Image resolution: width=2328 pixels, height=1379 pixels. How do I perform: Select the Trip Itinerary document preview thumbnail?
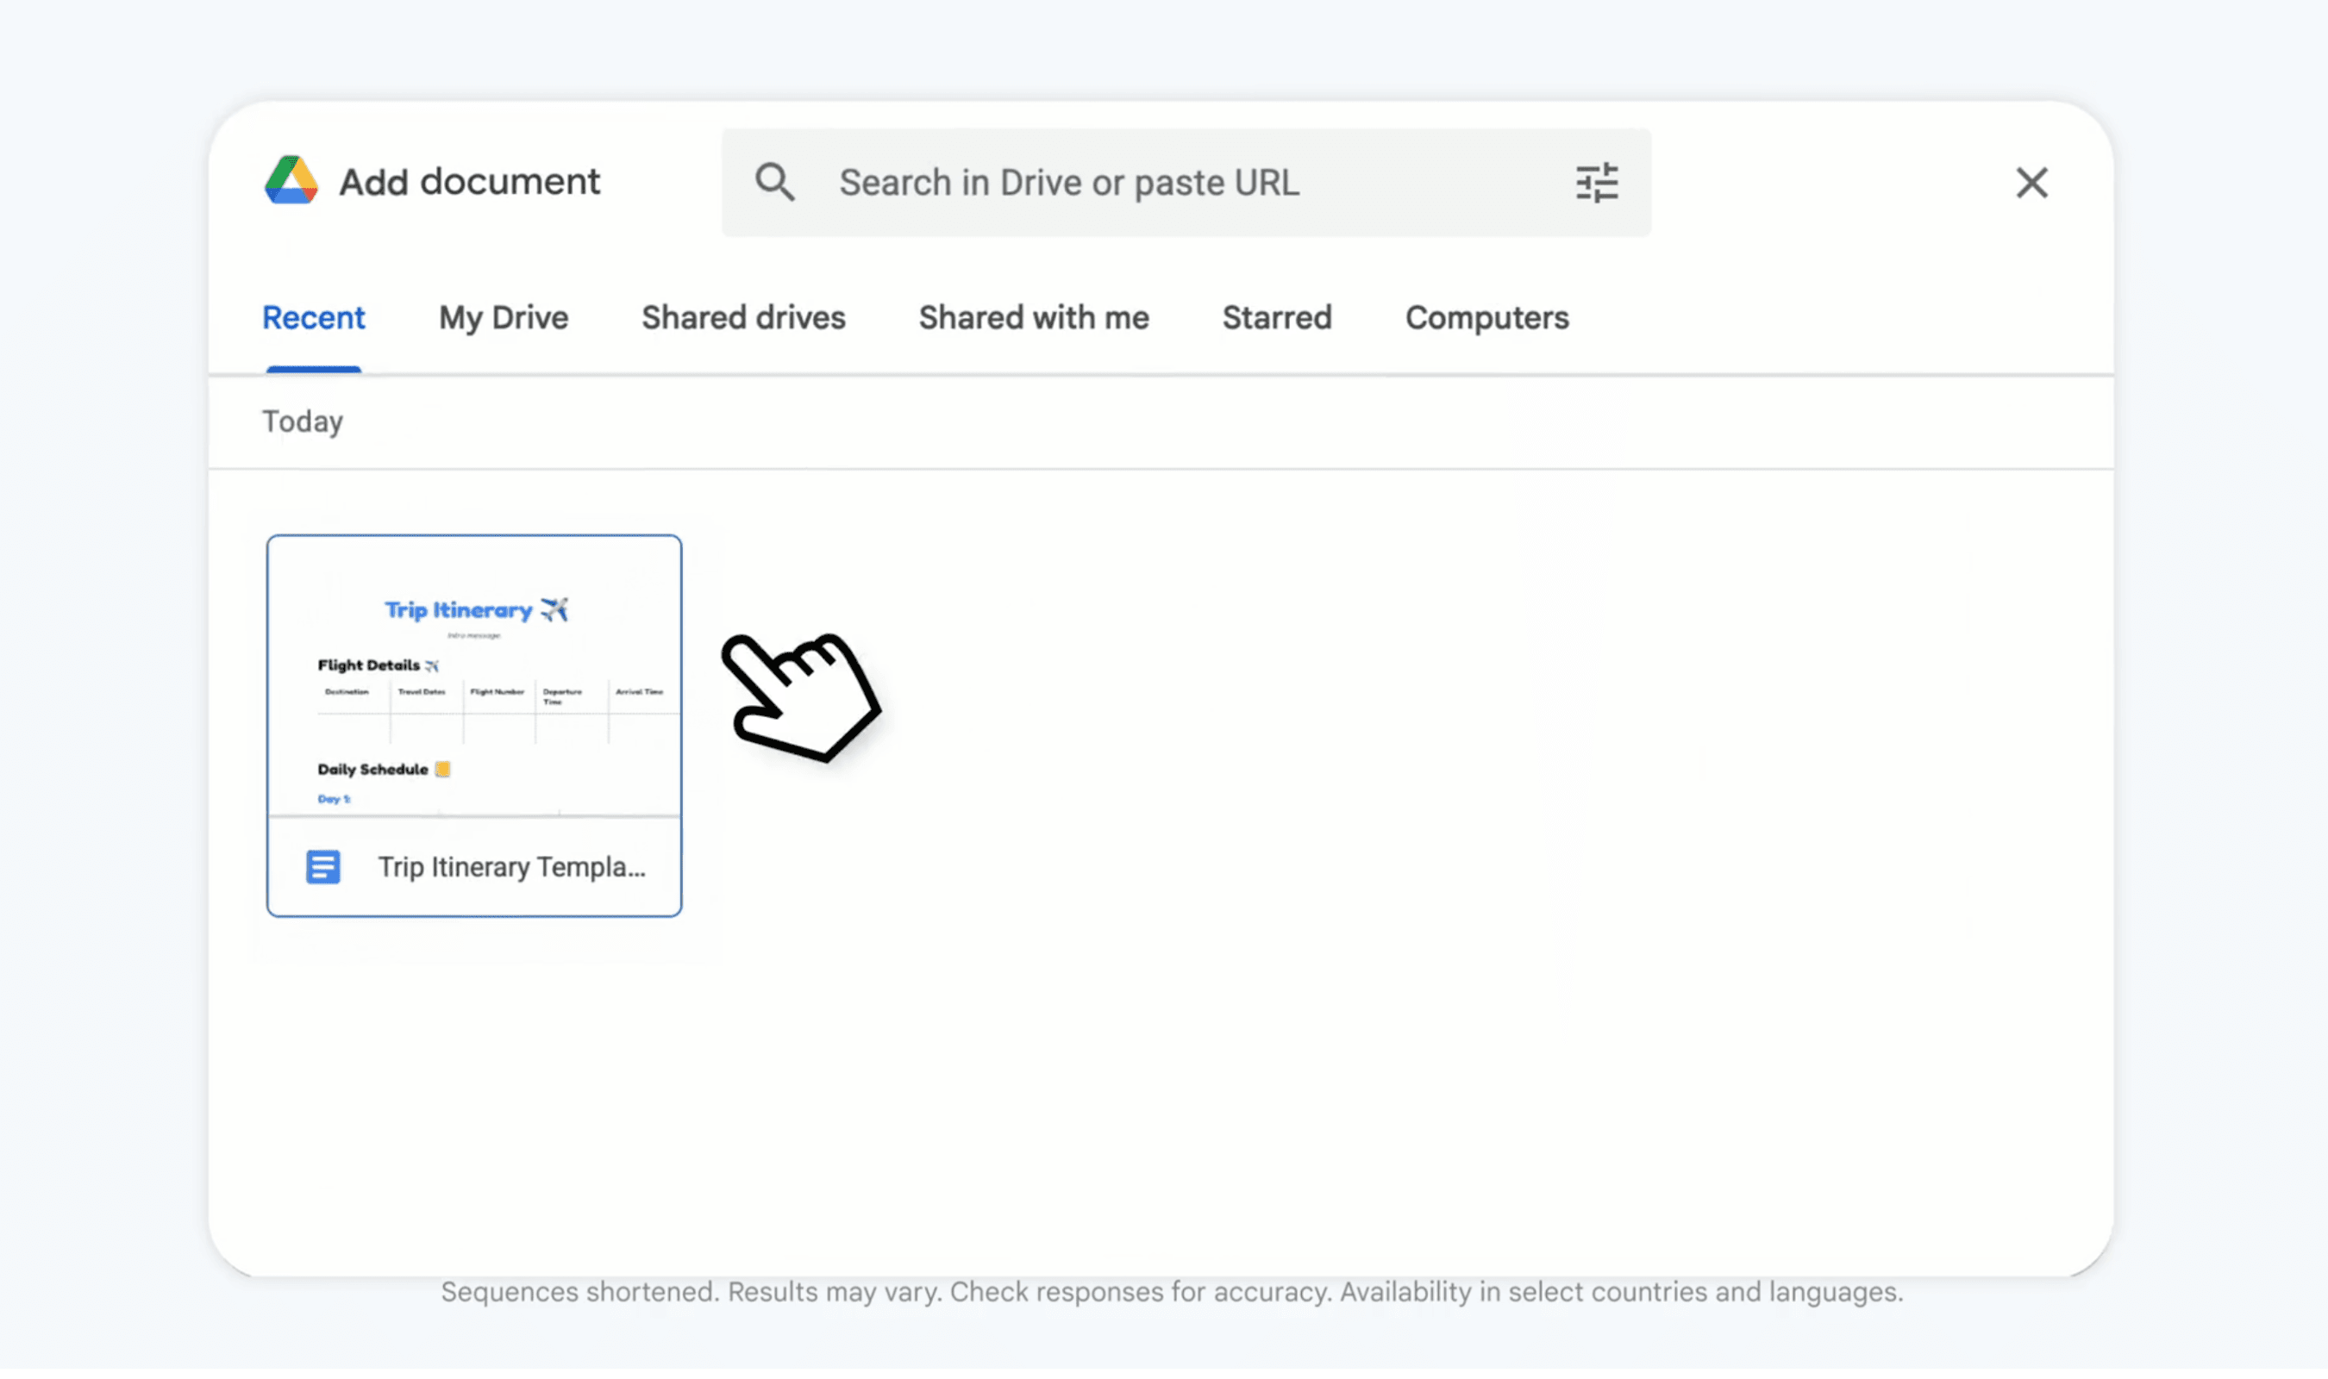click(x=474, y=677)
